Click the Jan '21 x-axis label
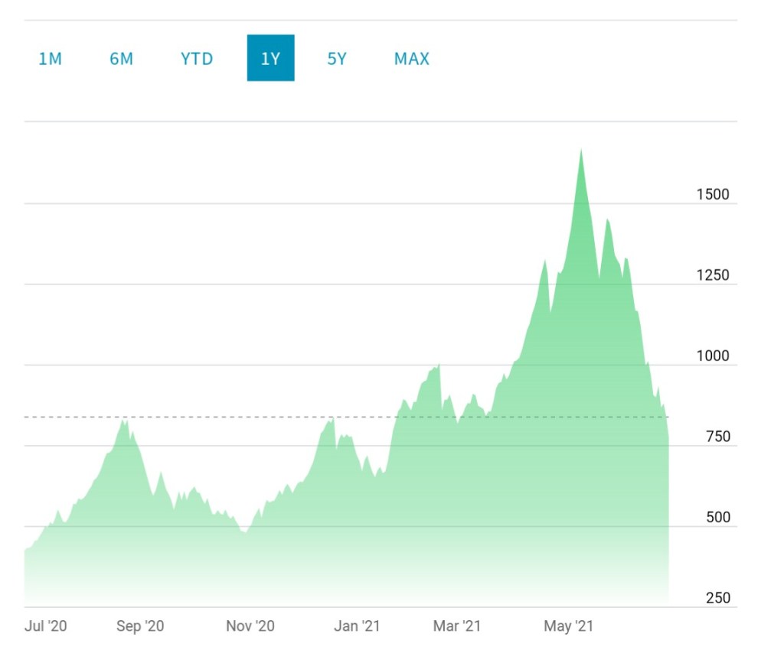Viewport: 784px width, 666px height. click(x=357, y=626)
